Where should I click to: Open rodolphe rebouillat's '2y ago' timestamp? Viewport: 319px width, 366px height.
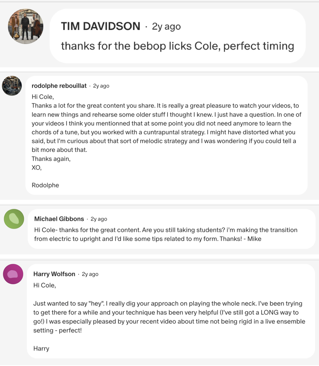tap(101, 86)
